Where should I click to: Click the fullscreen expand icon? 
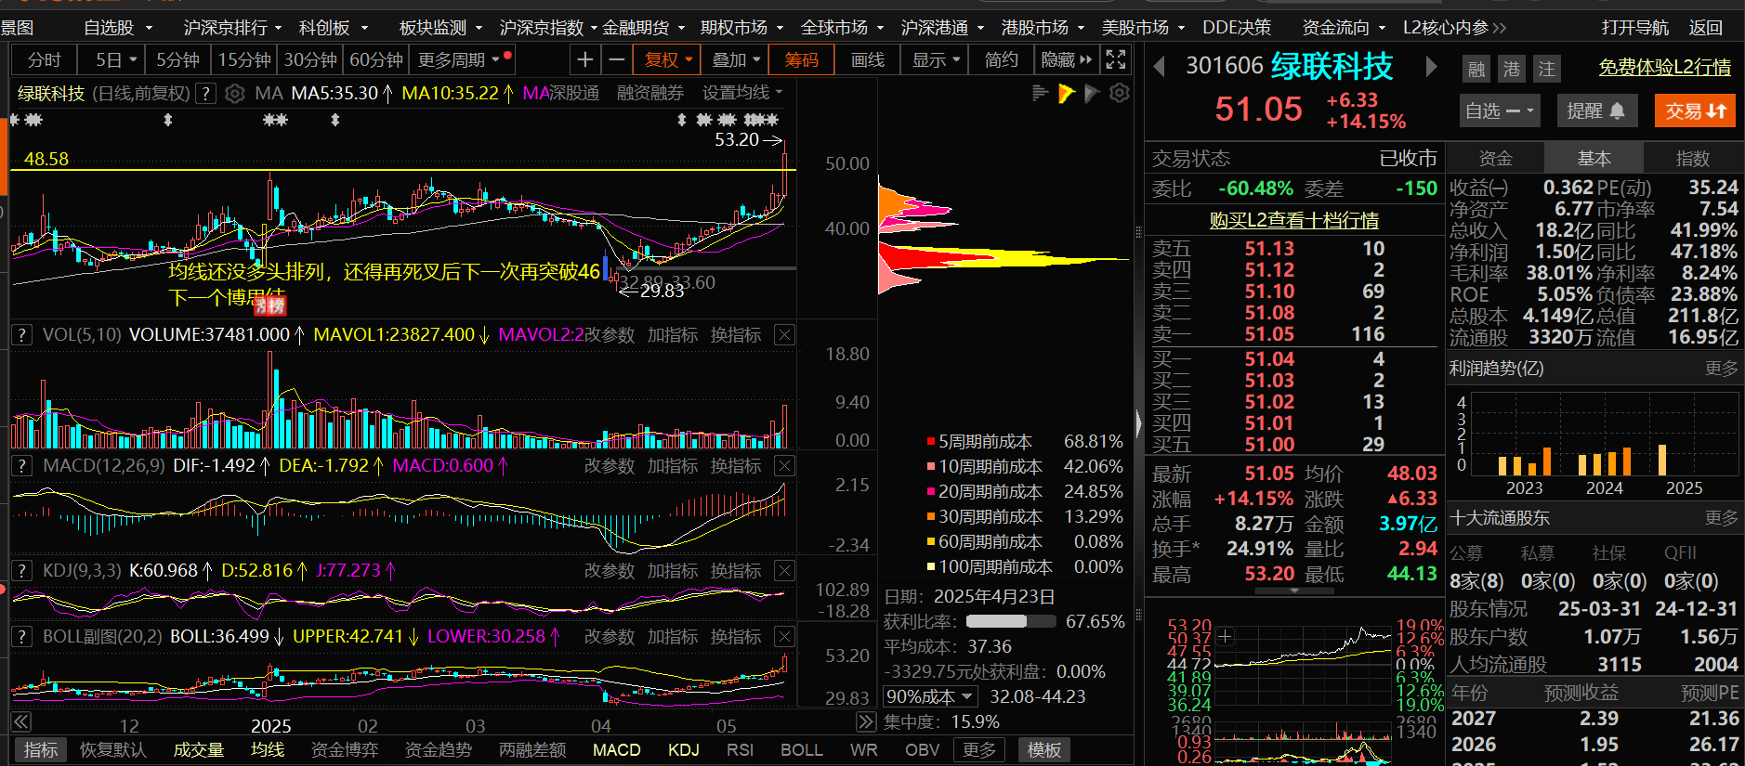pyautogui.click(x=1116, y=60)
